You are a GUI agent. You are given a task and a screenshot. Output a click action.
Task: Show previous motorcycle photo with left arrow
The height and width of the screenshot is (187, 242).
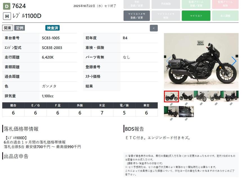168,61
